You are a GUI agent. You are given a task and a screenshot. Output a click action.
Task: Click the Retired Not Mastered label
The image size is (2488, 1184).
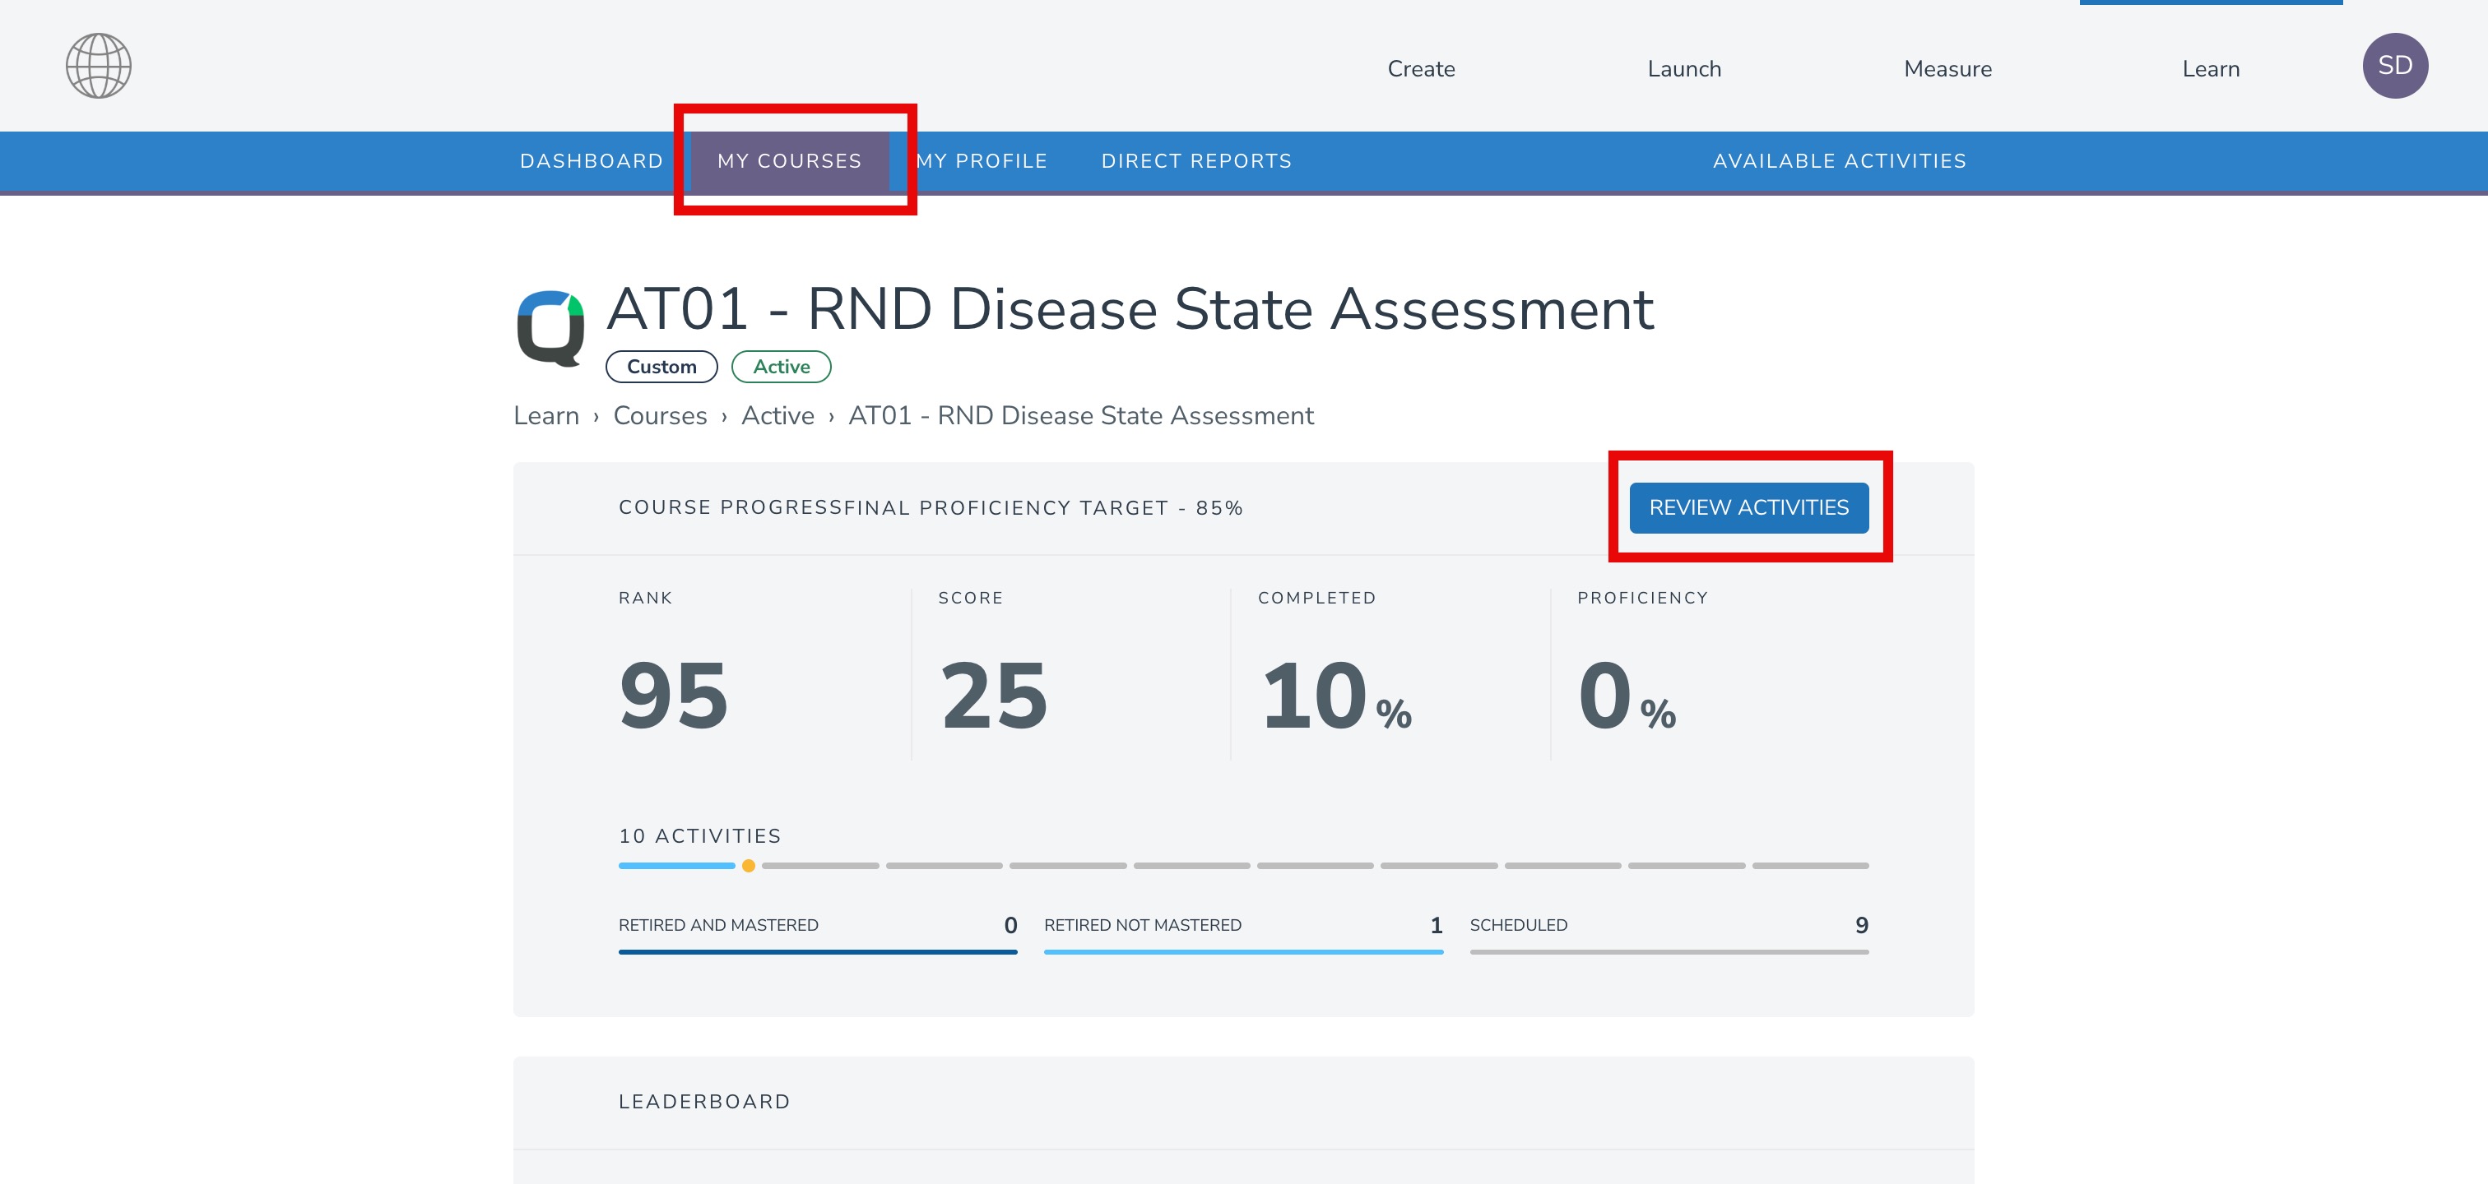[x=1143, y=925]
